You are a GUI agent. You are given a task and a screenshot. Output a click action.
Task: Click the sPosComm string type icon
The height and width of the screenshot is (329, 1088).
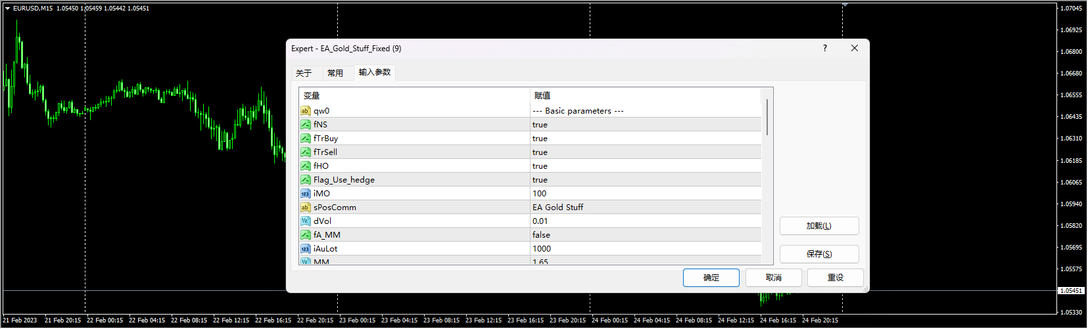point(305,208)
